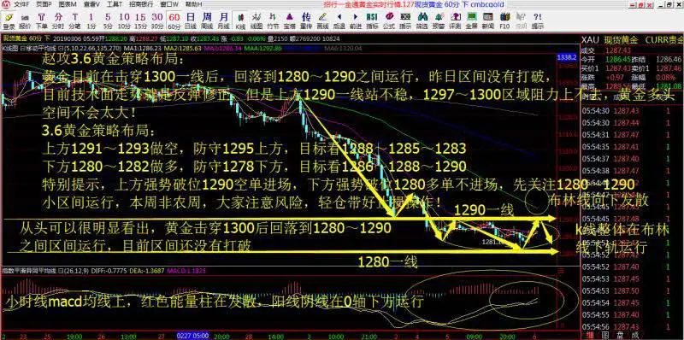The height and width of the screenshot is (340, 684).
Task: Click the application logo icon in title bar
Action: [5, 4]
